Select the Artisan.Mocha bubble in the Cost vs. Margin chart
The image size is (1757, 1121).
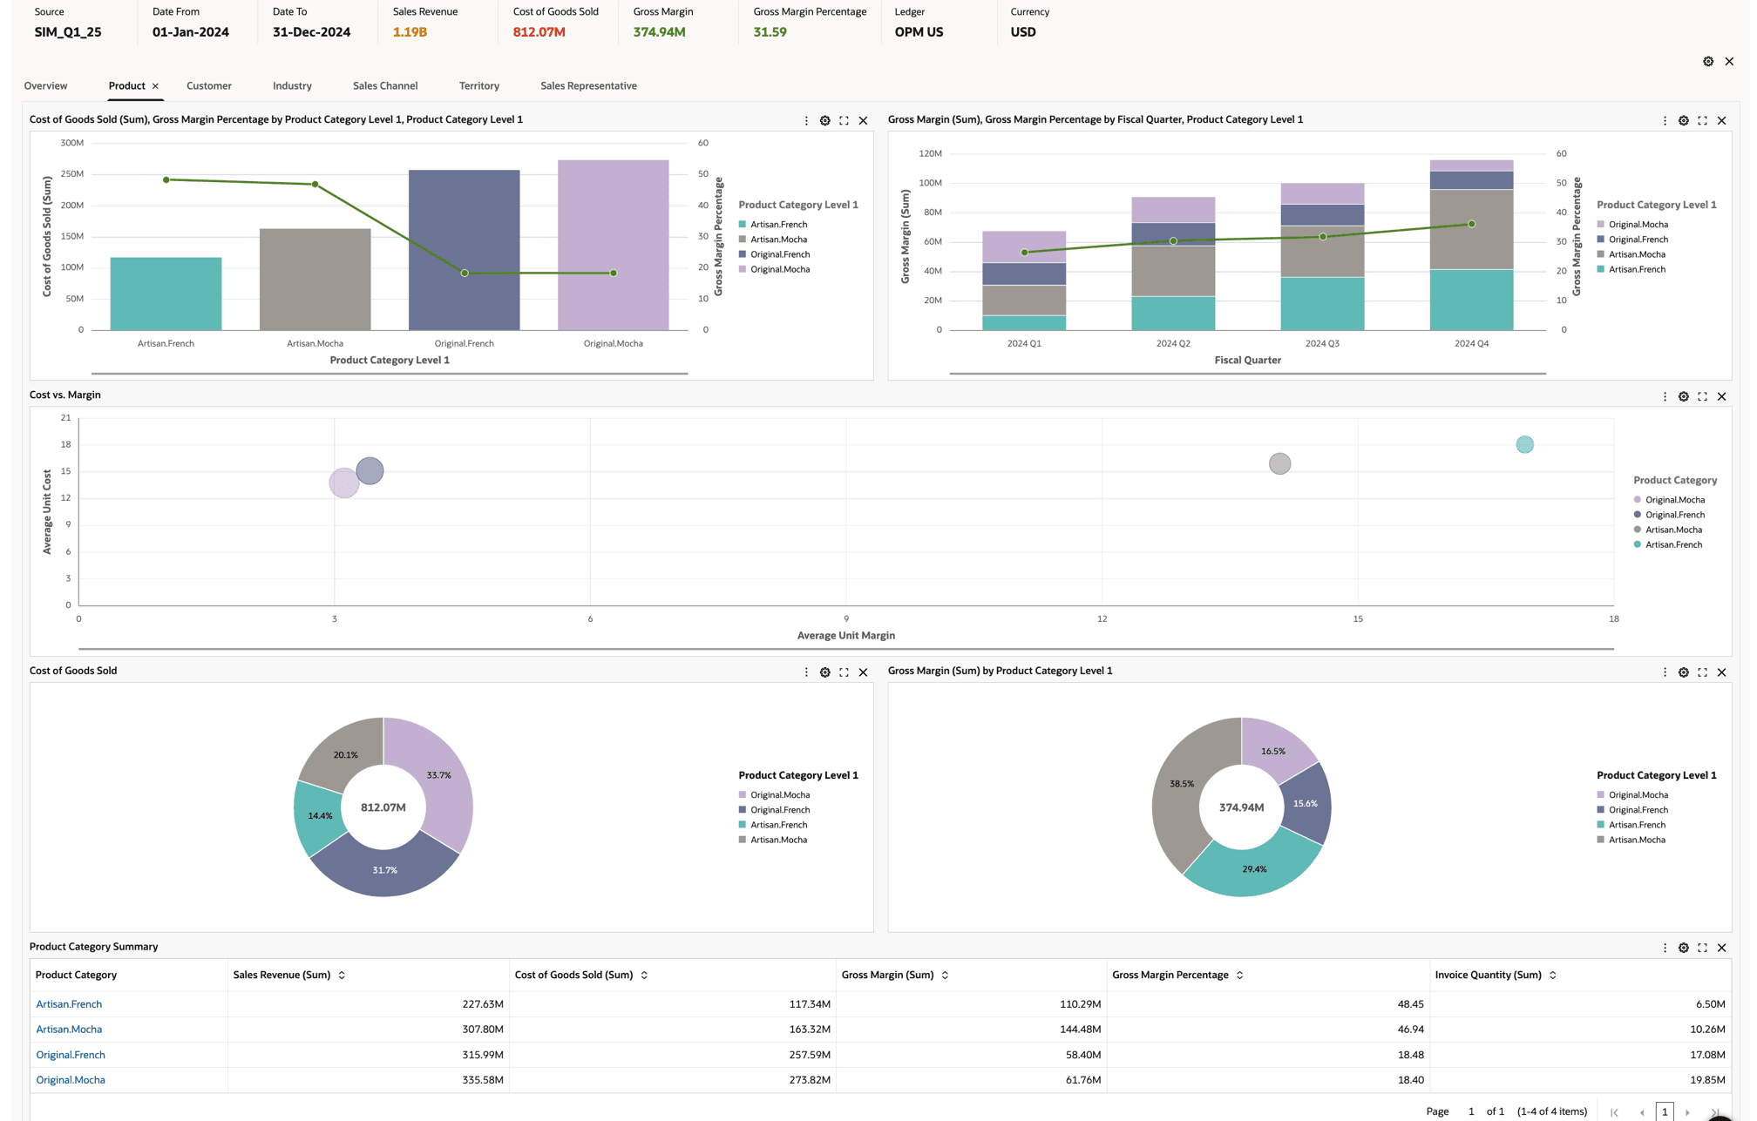[x=1279, y=464]
